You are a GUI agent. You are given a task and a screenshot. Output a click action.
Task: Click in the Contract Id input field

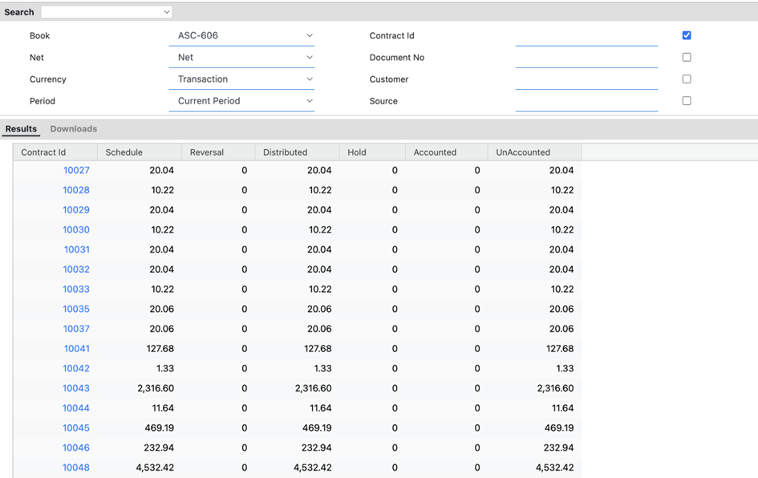(x=586, y=36)
